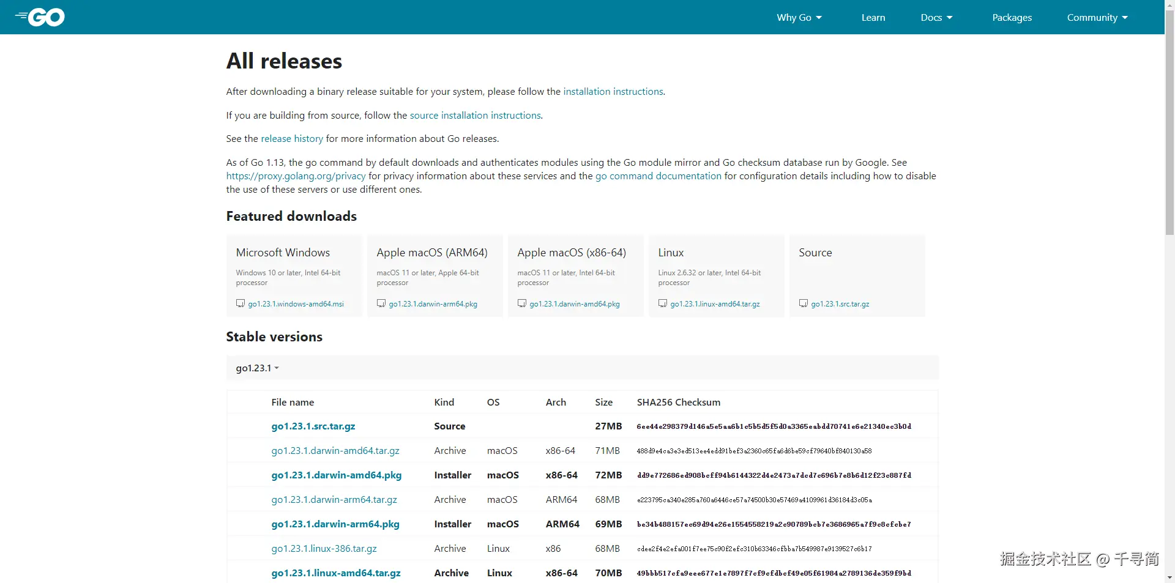Click the scrollbar up arrow
The image size is (1175, 583).
(x=1169, y=5)
